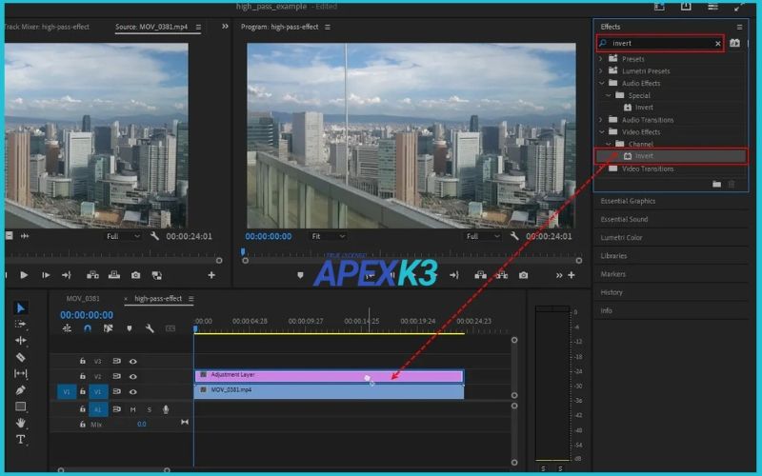This screenshot has width=762, height=476.
Task: Expand the Lumetri Presets folder
Action: click(x=600, y=71)
